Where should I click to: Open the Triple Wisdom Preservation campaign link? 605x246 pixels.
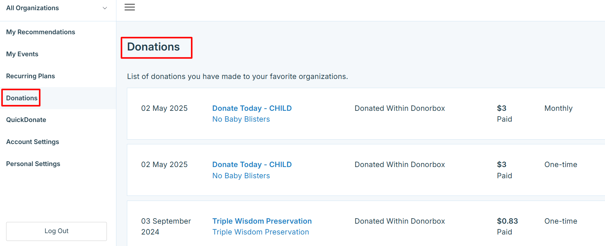(262, 221)
